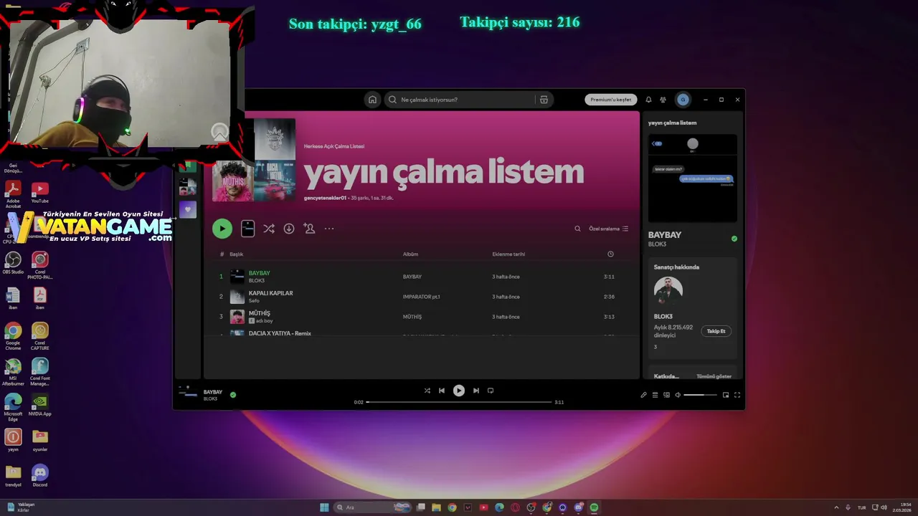
Task: Go to Spotify Home via house icon
Action: (372, 100)
